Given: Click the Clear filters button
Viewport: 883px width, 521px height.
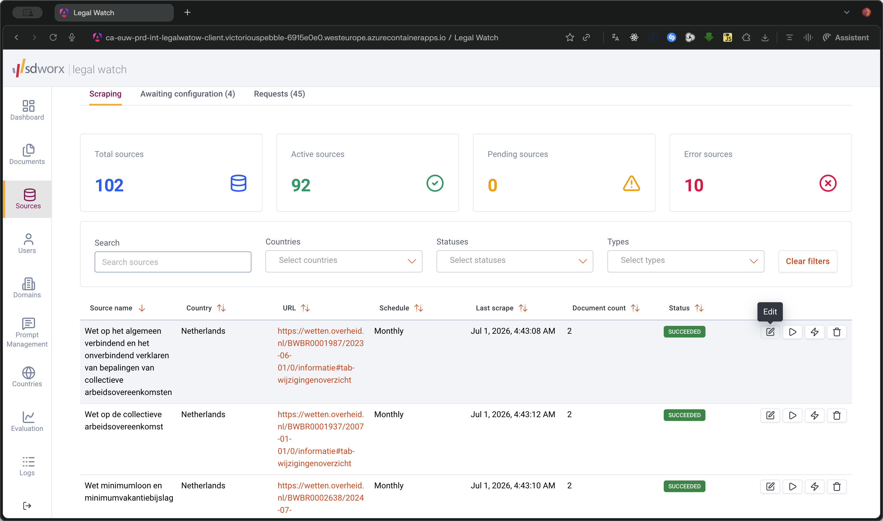Looking at the screenshot, I should coord(807,261).
